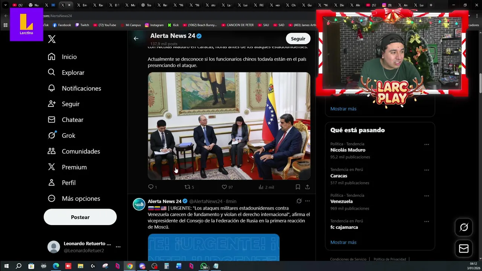
Task: Open options for fc cajamarca trend
Action: click(427, 221)
